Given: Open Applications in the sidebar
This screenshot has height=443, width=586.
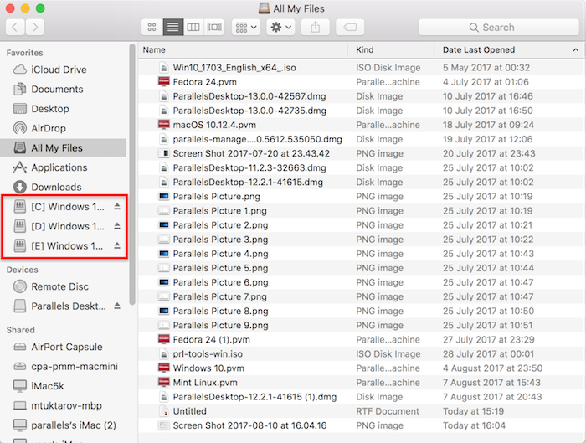Looking at the screenshot, I should [x=64, y=167].
